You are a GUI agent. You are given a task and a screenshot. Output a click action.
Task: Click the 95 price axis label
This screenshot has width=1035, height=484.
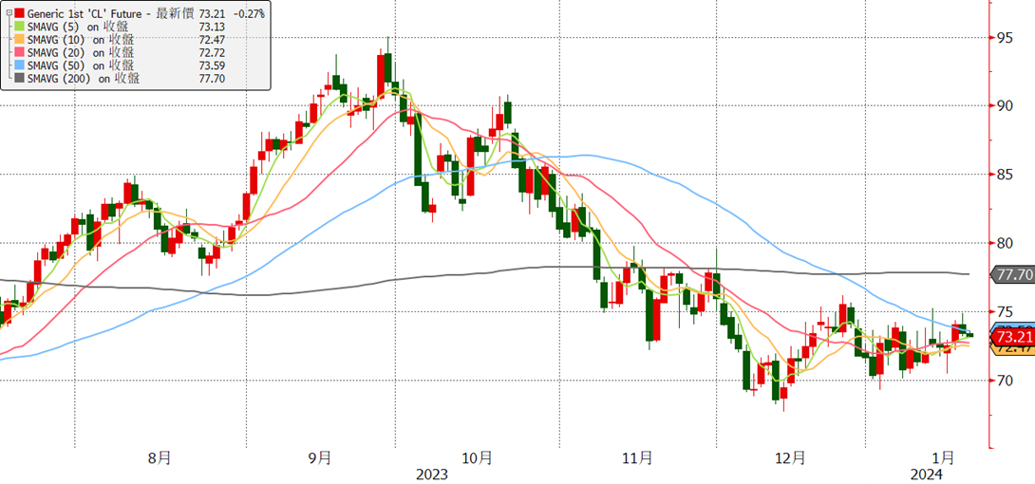point(1006,37)
